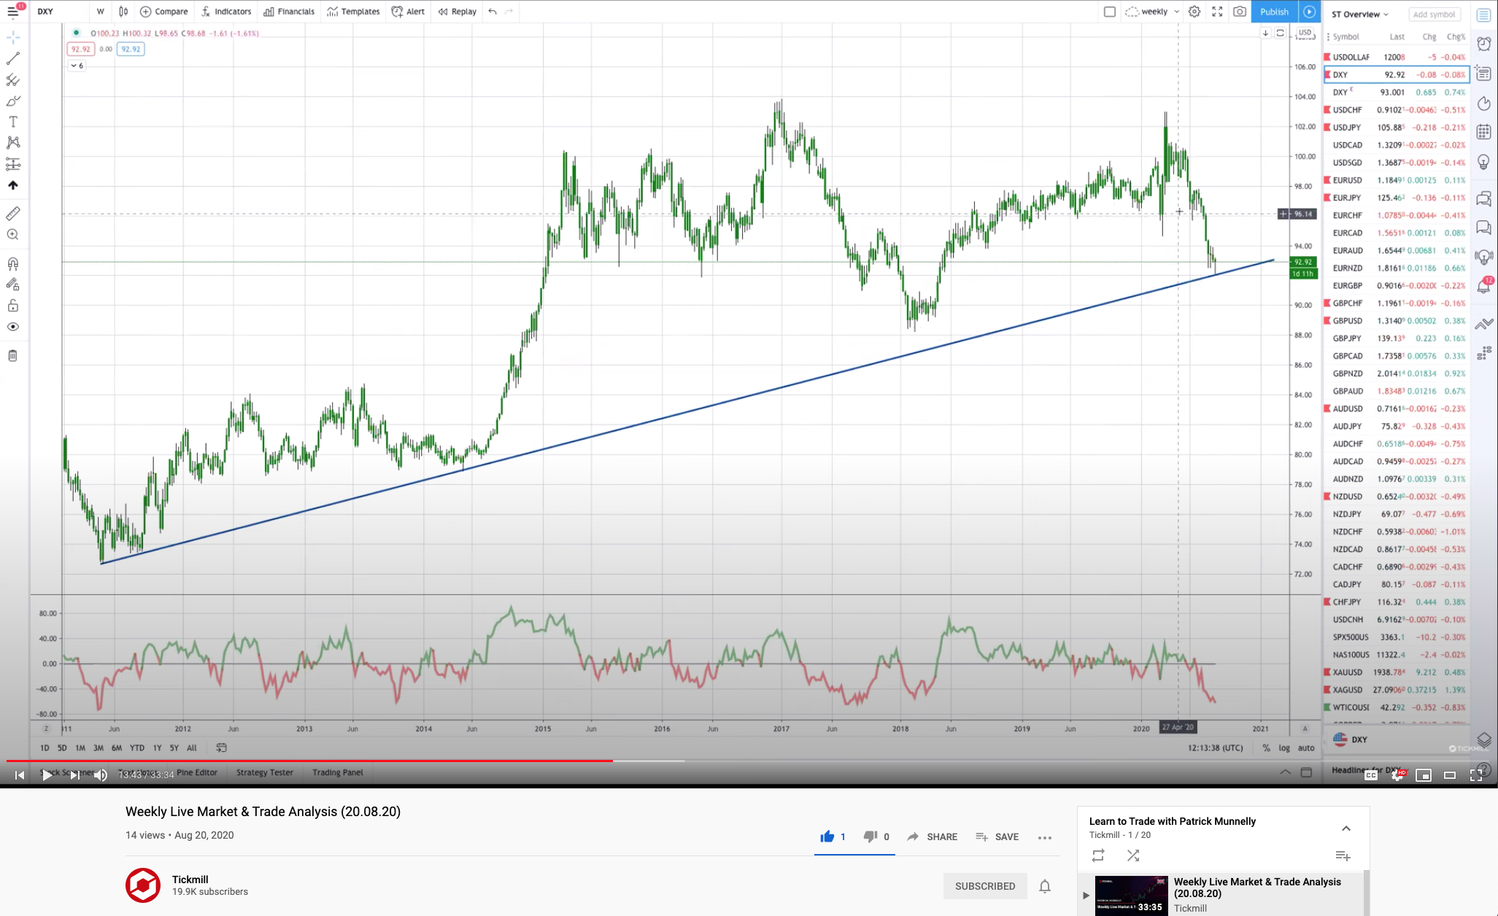Lock all drawing tools
The width and height of the screenshot is (1498, 916).
click(x=13, y=306)
